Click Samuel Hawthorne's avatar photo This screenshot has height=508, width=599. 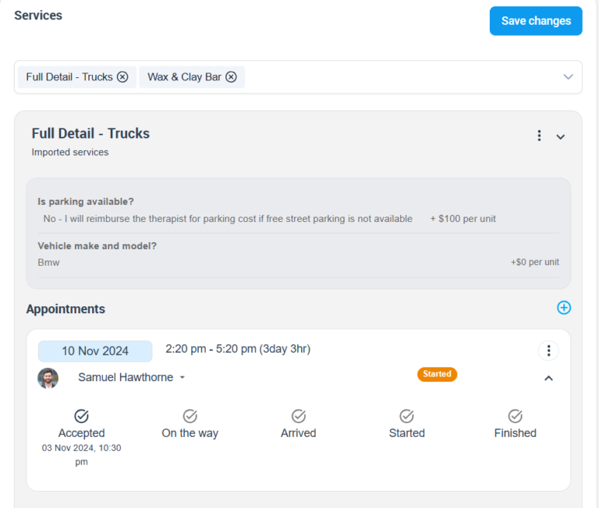48,378
